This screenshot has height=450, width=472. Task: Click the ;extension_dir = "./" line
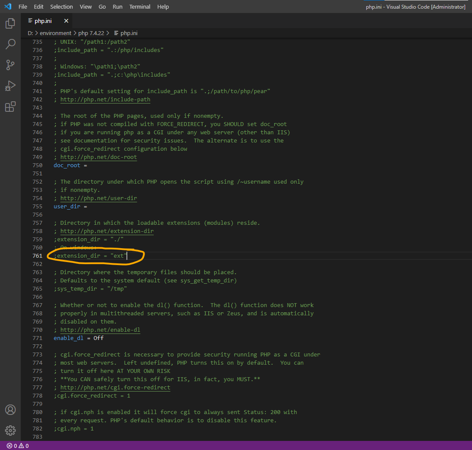click(88, 240)
